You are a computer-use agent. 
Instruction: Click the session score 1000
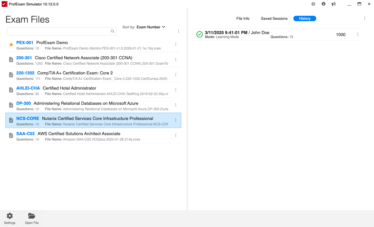pos(341,35)
